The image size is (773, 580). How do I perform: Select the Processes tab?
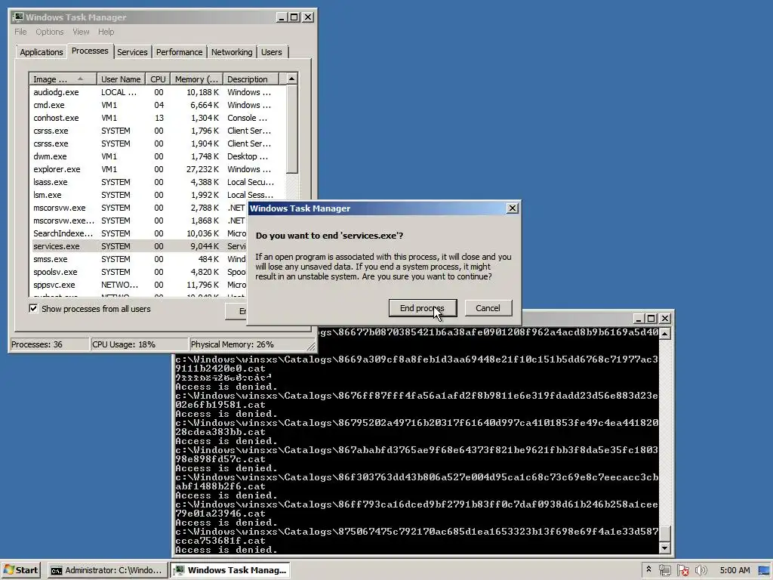(90, 51)
